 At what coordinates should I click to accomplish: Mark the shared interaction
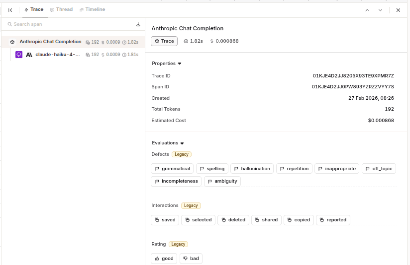[x=266, y=220]
